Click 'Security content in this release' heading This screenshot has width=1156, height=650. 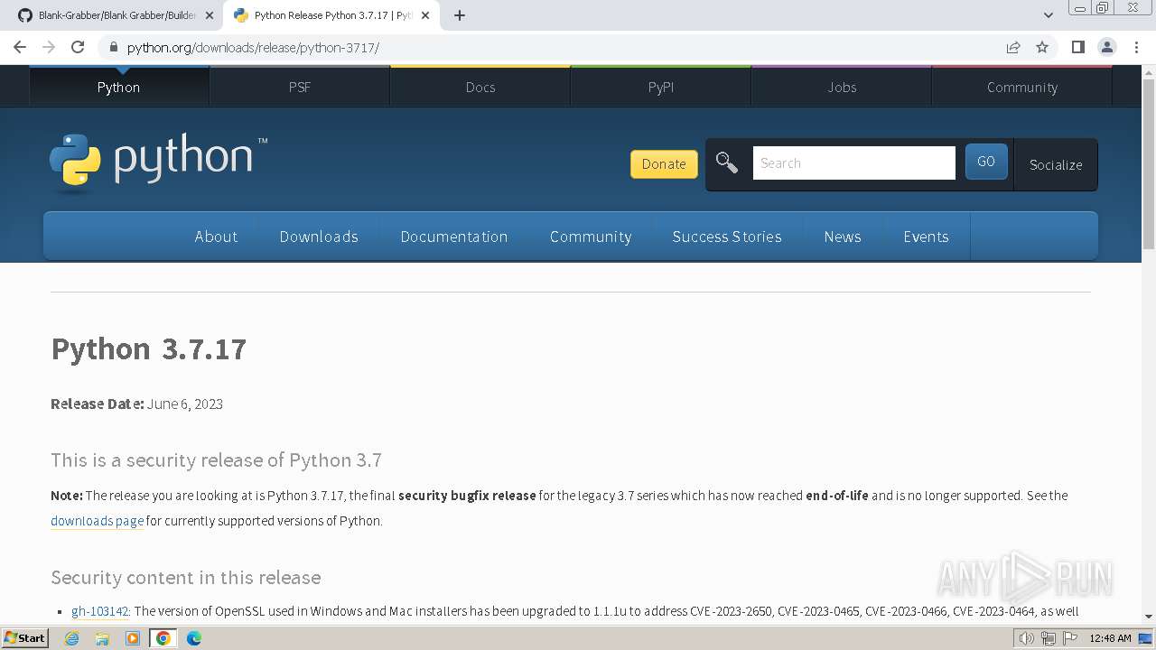click(185, 578)
